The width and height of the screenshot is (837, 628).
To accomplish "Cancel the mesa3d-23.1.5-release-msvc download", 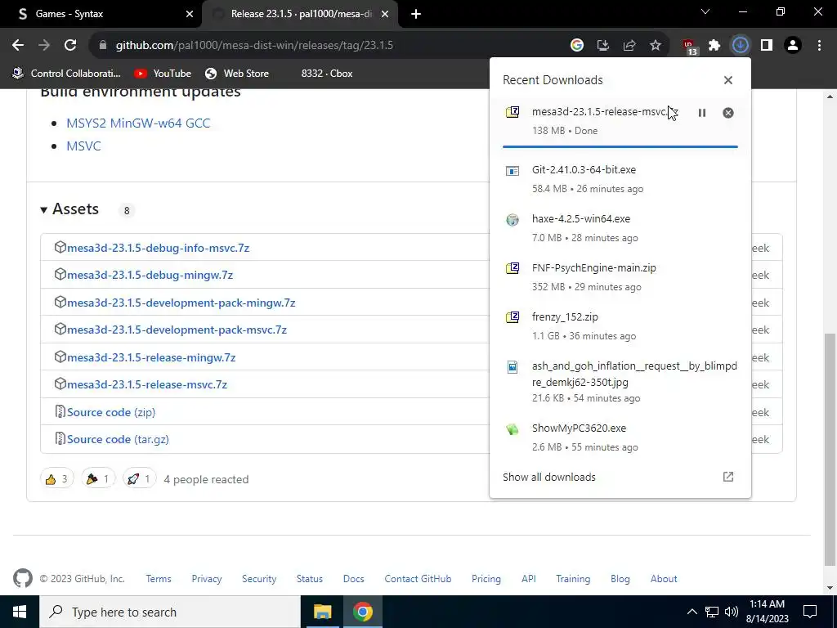I will coord(728,113).
